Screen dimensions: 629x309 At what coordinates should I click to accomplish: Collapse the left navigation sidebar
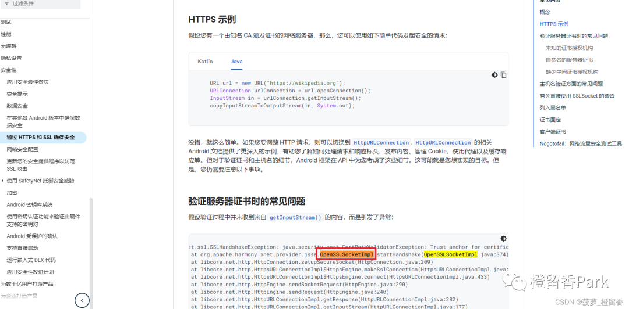click(x=82, y=300)
